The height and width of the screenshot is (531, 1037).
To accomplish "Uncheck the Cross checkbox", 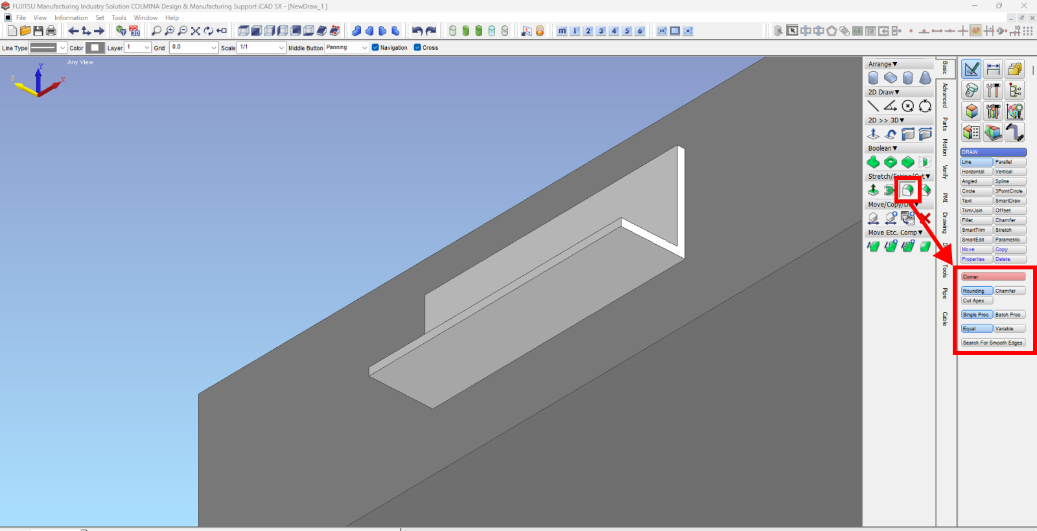I will coord(417,47).
